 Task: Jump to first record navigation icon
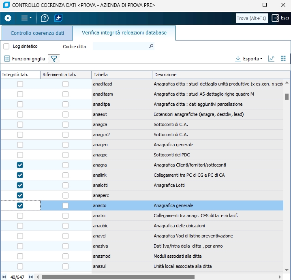coord(4,277)
